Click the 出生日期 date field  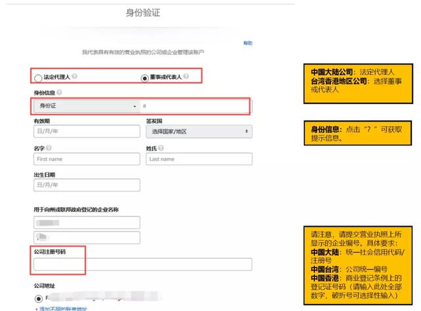coord(87,185)
